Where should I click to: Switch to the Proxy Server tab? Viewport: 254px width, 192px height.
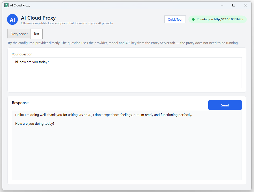19,34
